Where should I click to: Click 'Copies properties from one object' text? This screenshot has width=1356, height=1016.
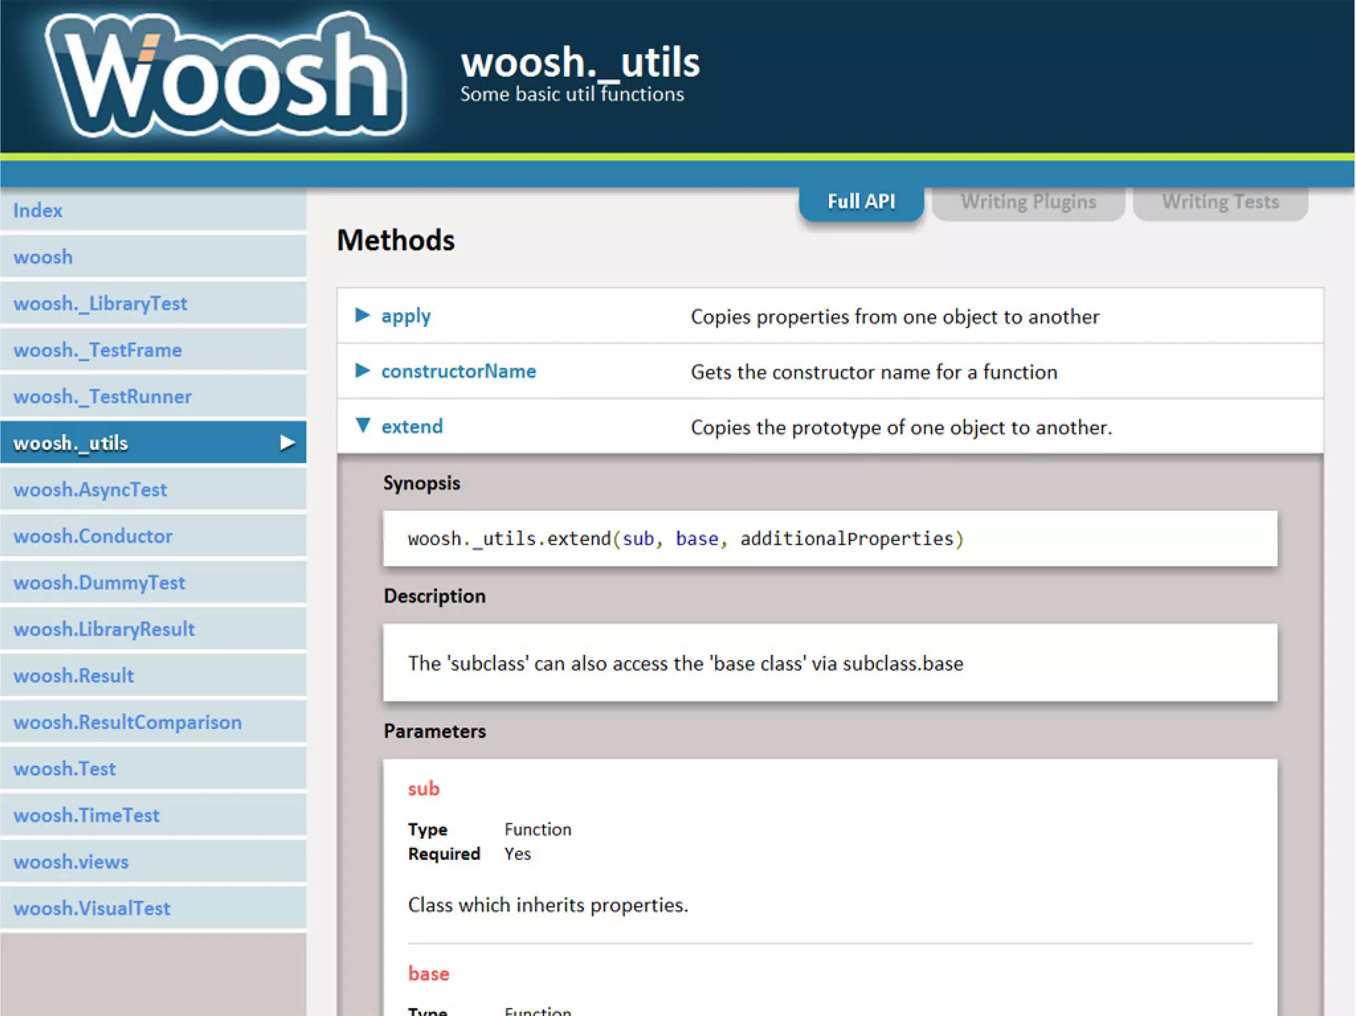pyautogui.click(x=895, y=317)
